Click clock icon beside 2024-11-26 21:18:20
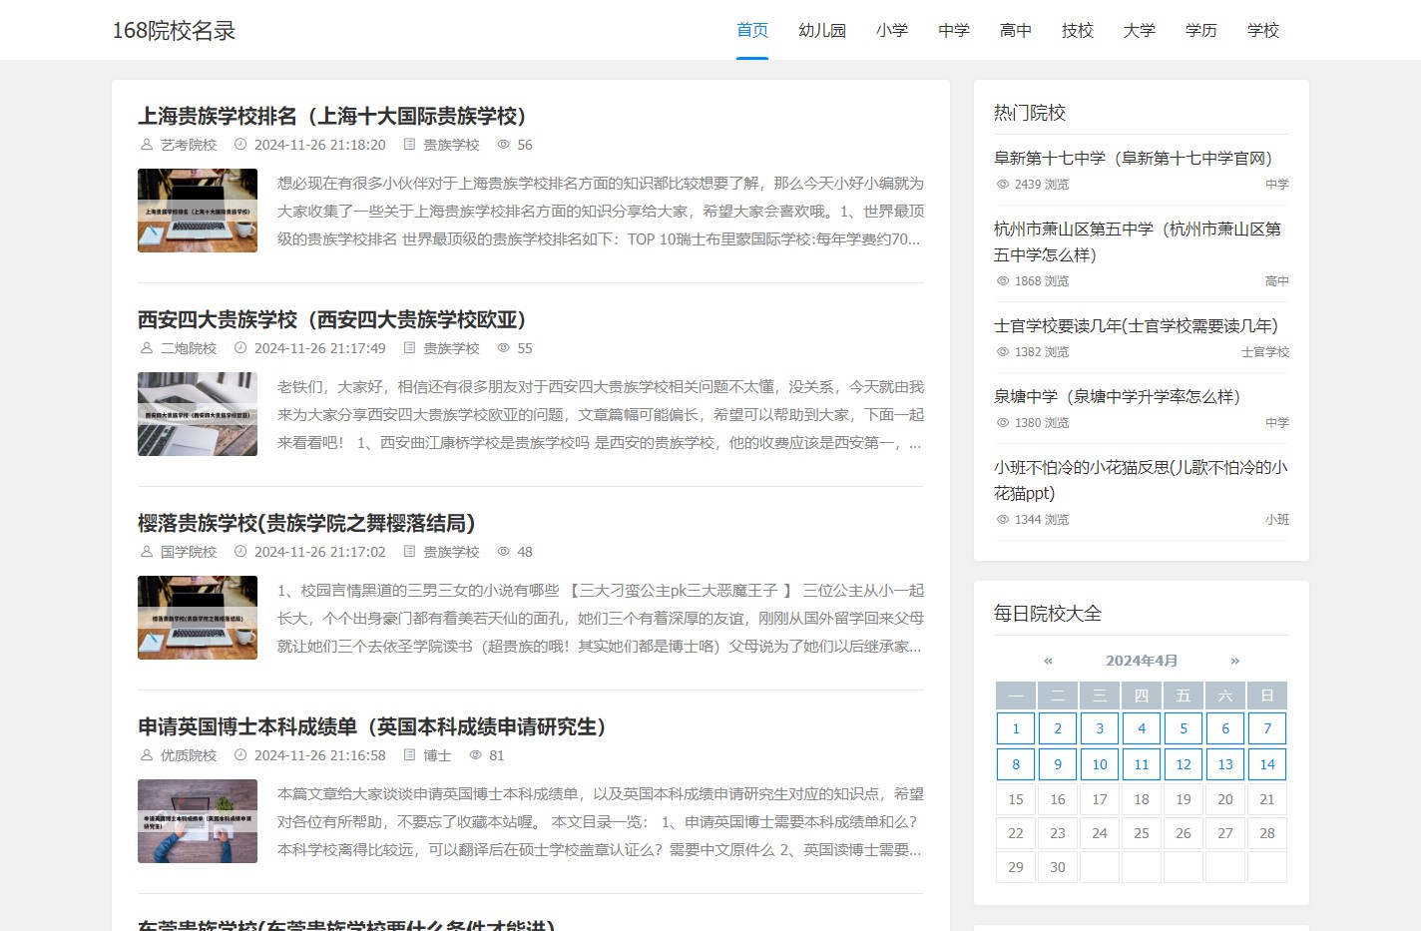 tap(240, 145)
